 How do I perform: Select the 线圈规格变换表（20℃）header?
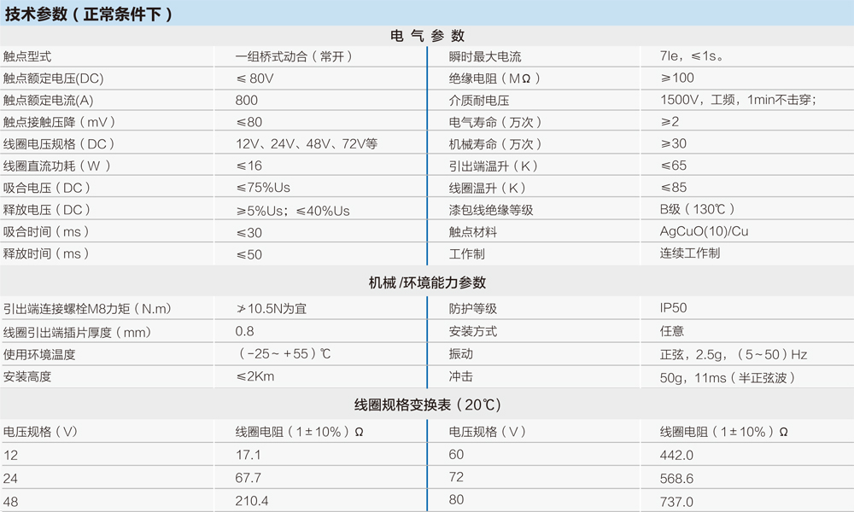pos(427,404)
